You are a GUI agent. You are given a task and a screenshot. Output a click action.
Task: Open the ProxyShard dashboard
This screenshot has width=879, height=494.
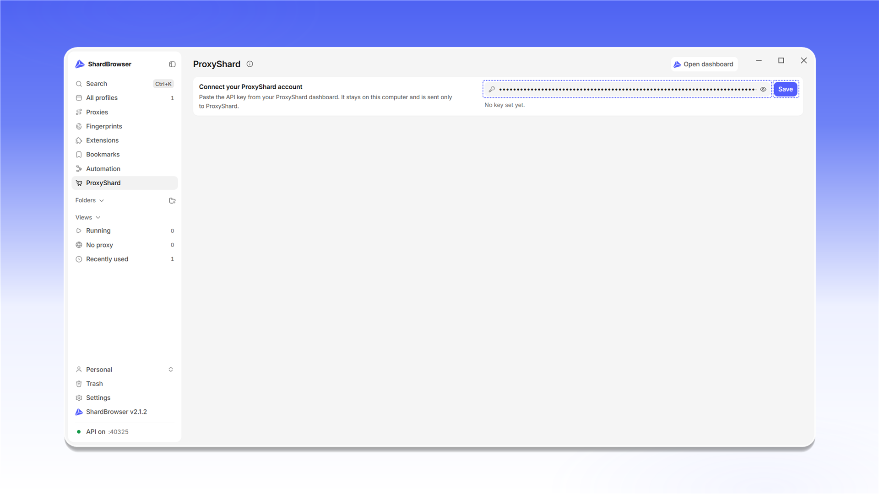click(x=704, y=64)
